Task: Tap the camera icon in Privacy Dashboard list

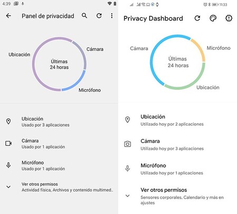Action: (x=127, y=144)
